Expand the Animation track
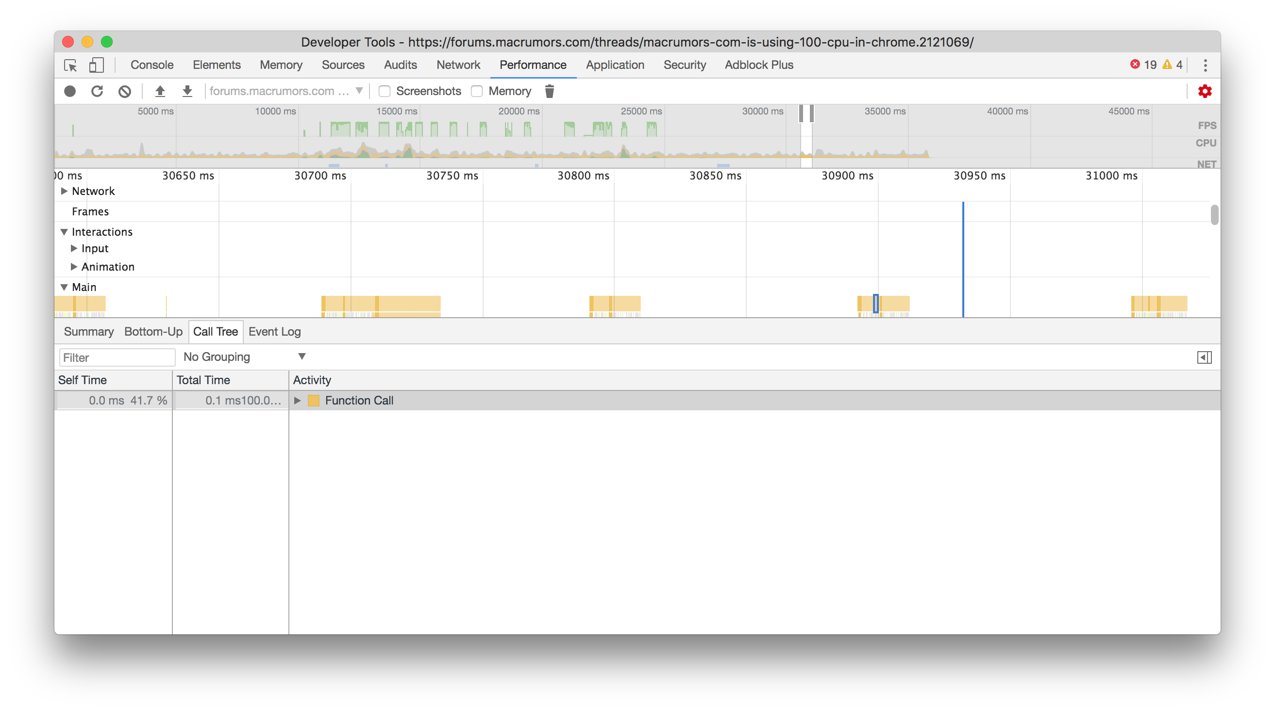The height and width of the screenshot is (712, 1275). pyautogui.click(x=74, y=266)
